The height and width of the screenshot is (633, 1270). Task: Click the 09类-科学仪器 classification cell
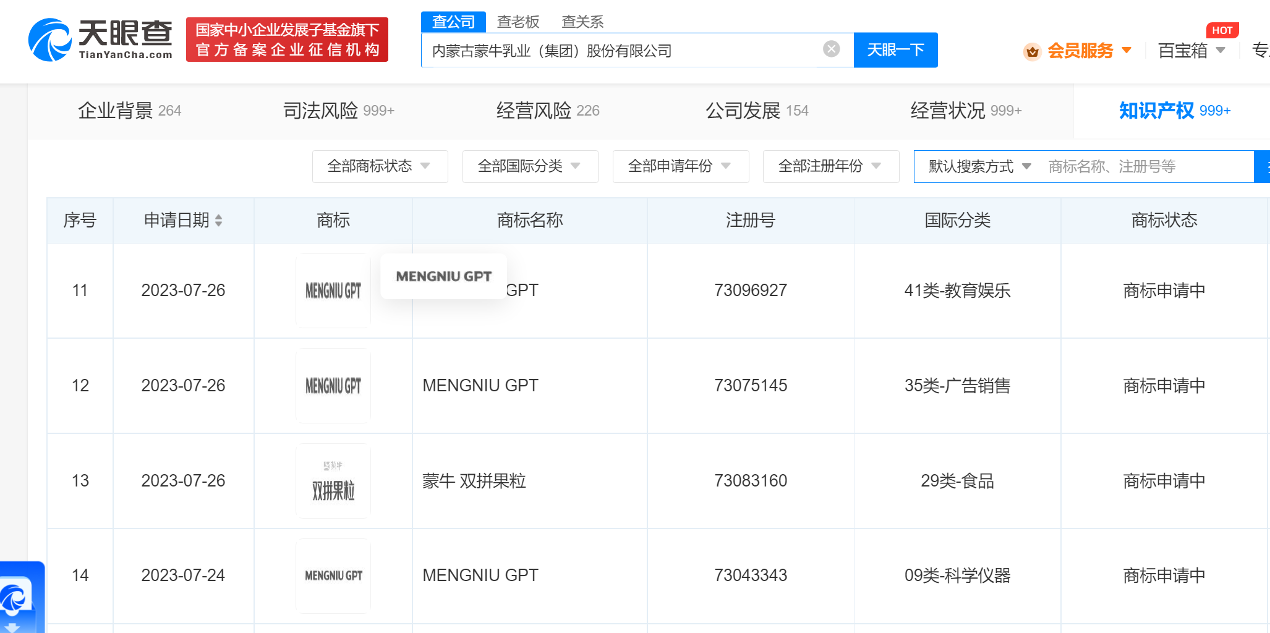click(x=957, y=576)
